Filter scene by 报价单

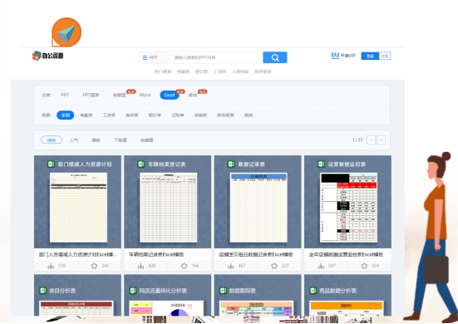[x=155, y=115]
